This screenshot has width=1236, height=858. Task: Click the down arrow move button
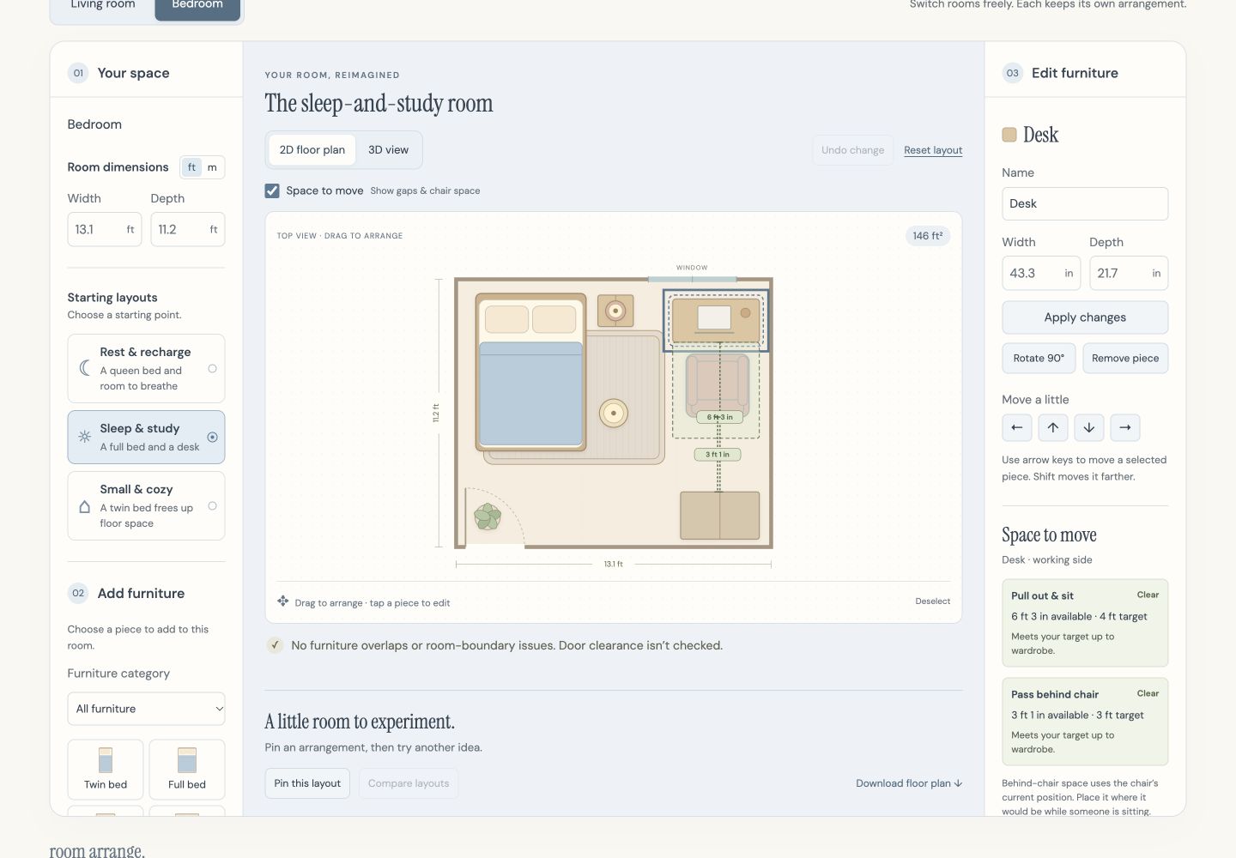[1088, 427]
